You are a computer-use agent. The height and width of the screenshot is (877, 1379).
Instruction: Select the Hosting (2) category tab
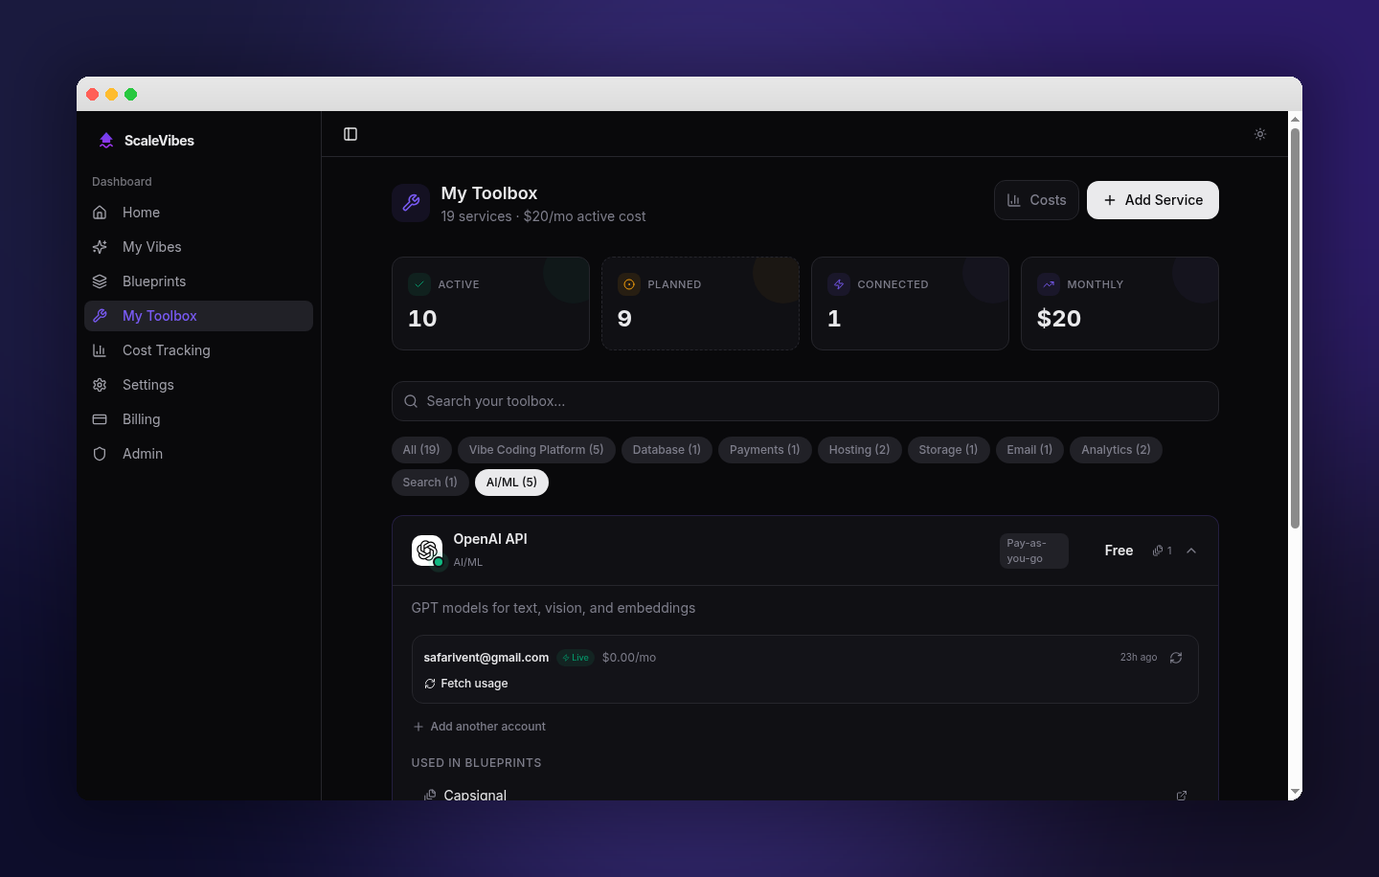tap(859, 449)
